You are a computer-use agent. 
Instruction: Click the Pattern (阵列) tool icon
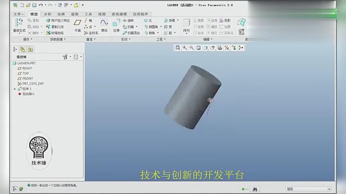pos(186,25)
